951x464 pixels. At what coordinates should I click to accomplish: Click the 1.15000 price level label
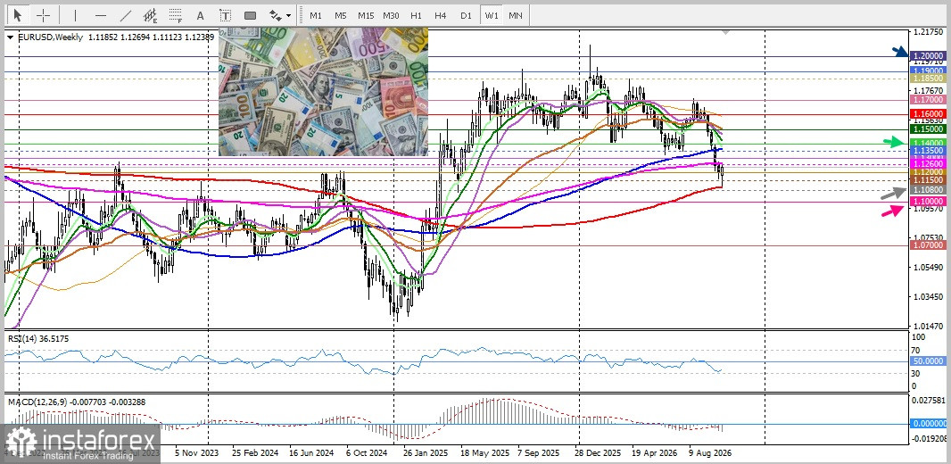coord(928,128)
